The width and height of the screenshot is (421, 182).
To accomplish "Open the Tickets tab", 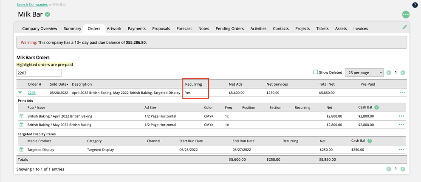I will (322, 28).
